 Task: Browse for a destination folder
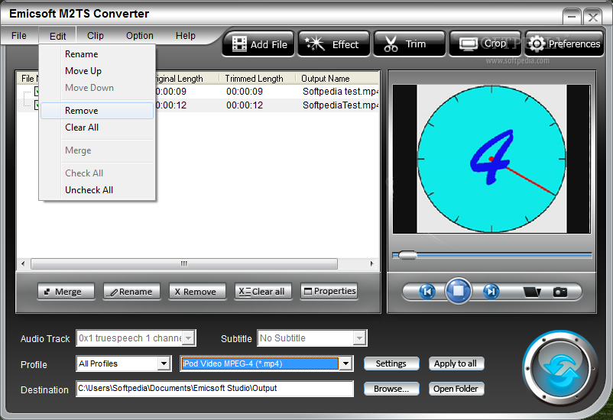(391, 389)
